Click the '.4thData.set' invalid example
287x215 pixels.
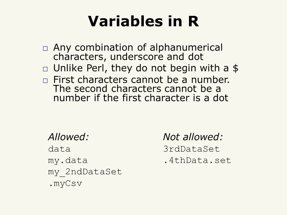pyautogui.click(x=197, y=160)
